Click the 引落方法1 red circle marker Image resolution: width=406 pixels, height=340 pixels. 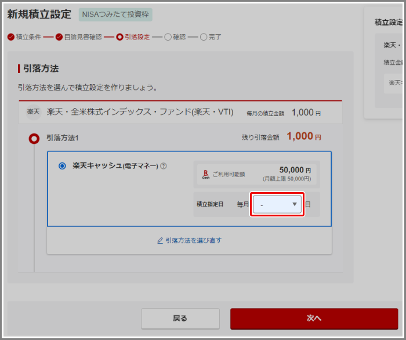[x=34, y=139]
